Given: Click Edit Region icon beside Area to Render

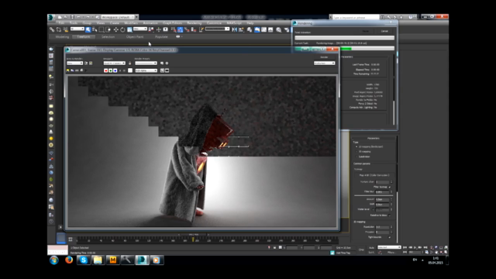Looking at the screenshot, I should [x=86, y=64].
